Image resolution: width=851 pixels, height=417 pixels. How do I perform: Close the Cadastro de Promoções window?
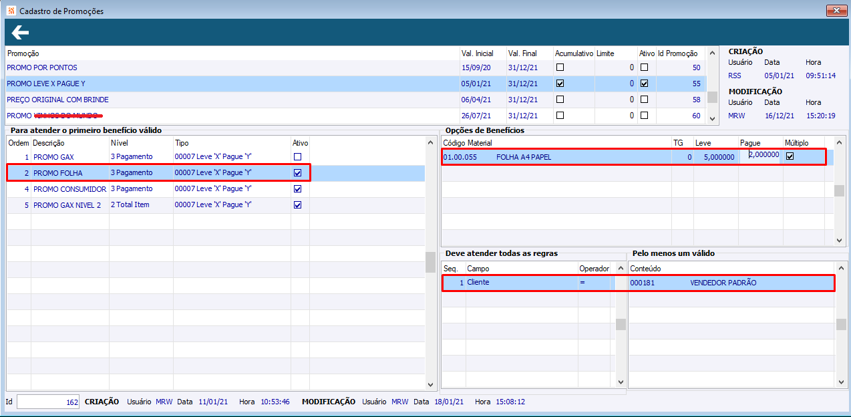coord(836,10)
